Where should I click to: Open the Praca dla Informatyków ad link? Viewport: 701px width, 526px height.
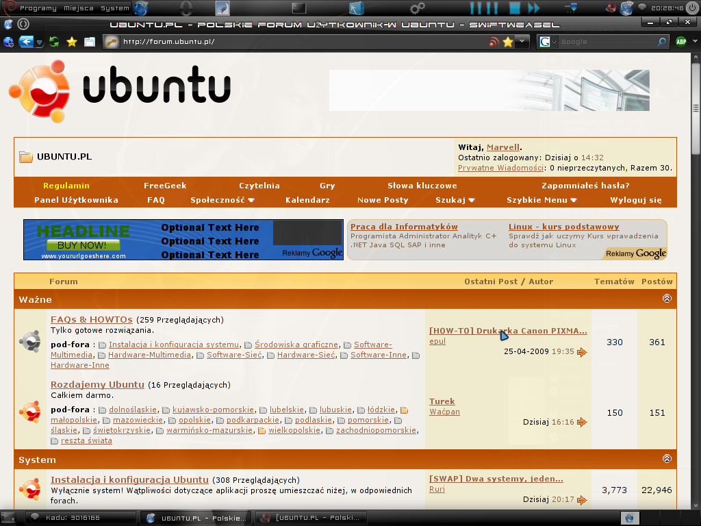pyautogui.click(x=404, y=227)
